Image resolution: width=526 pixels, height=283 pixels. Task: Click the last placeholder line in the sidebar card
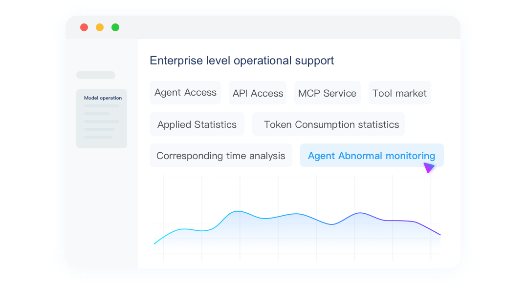(x=98, y=137)
